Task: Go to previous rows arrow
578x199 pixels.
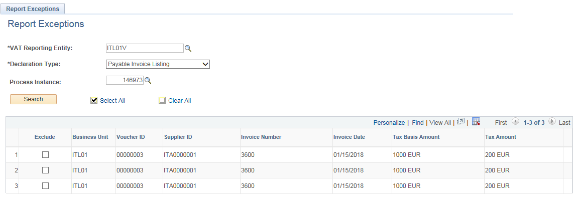Action: tap(516, 122)
